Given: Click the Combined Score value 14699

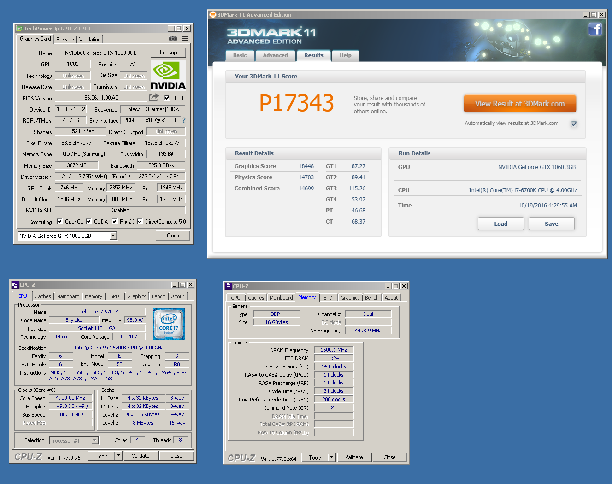Looking at the screenshot, I should pyautogui.click(x=306, y=189).
